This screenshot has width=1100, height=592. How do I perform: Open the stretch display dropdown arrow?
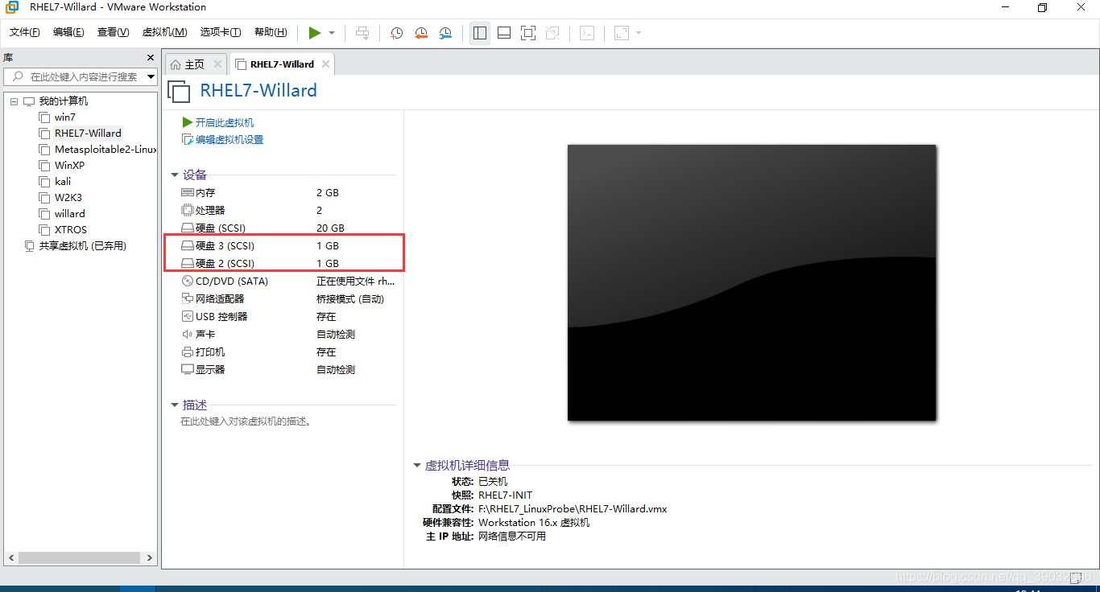639,33
